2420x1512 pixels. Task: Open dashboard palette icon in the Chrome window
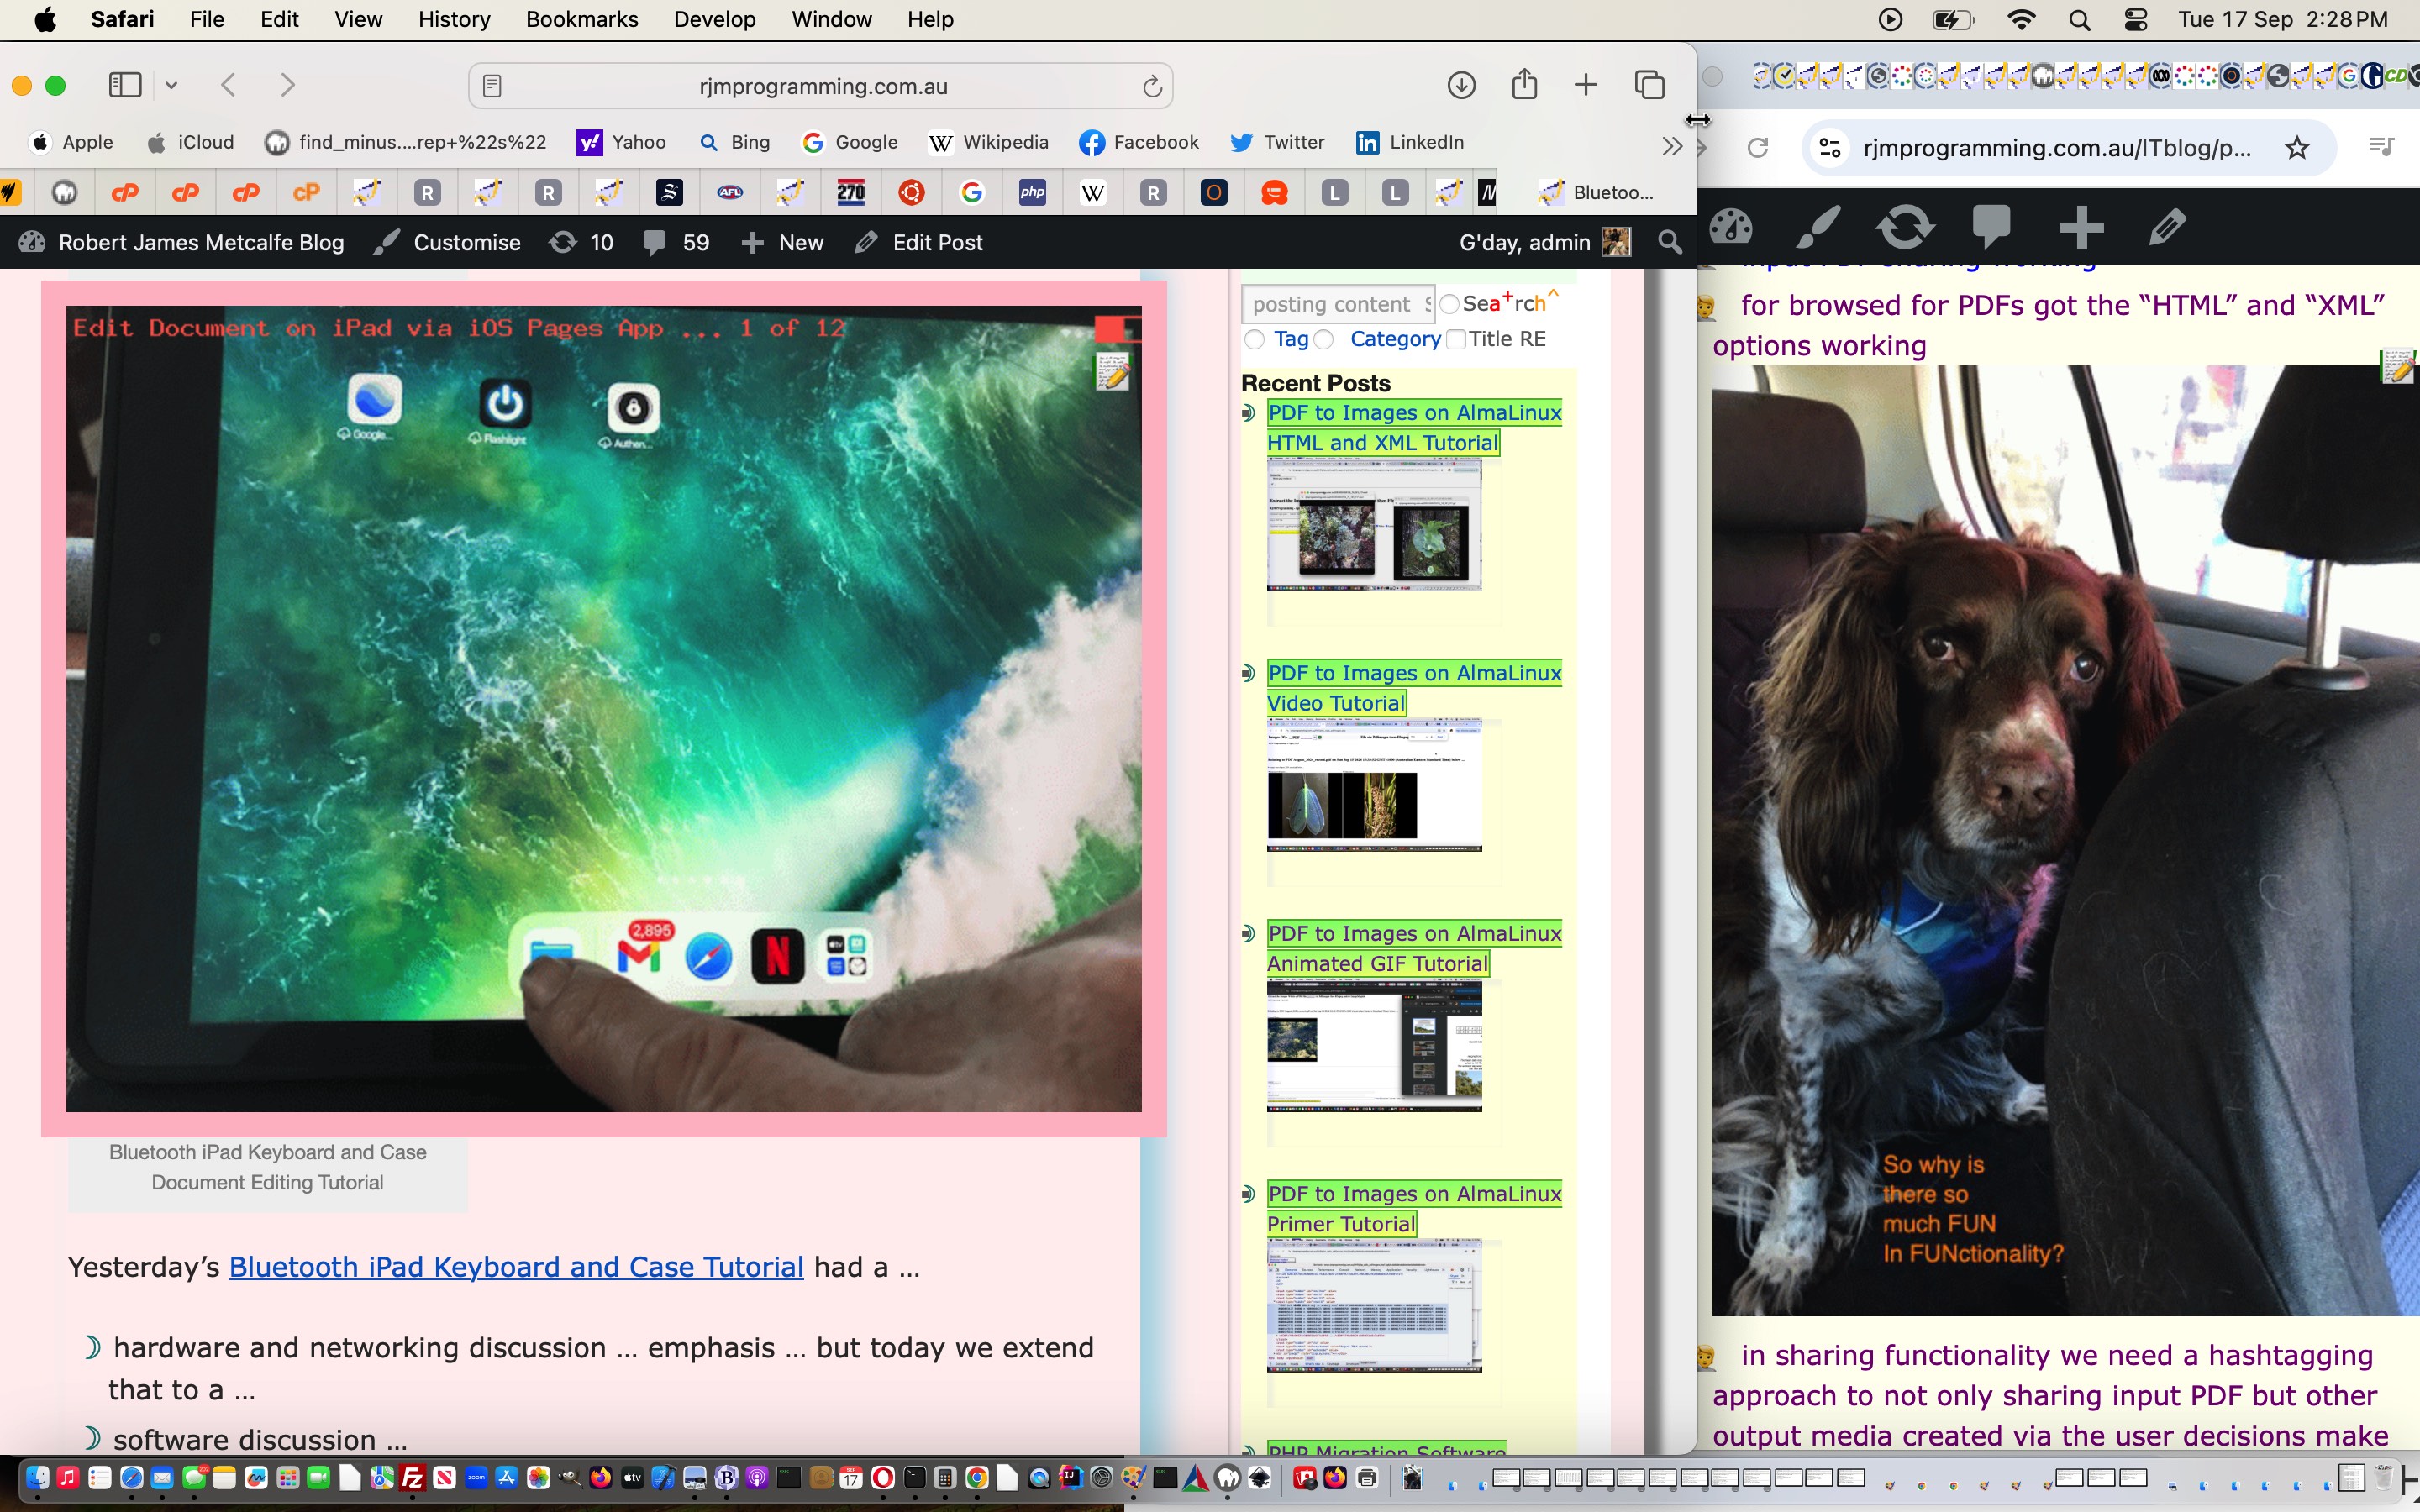pos(1731,227)
